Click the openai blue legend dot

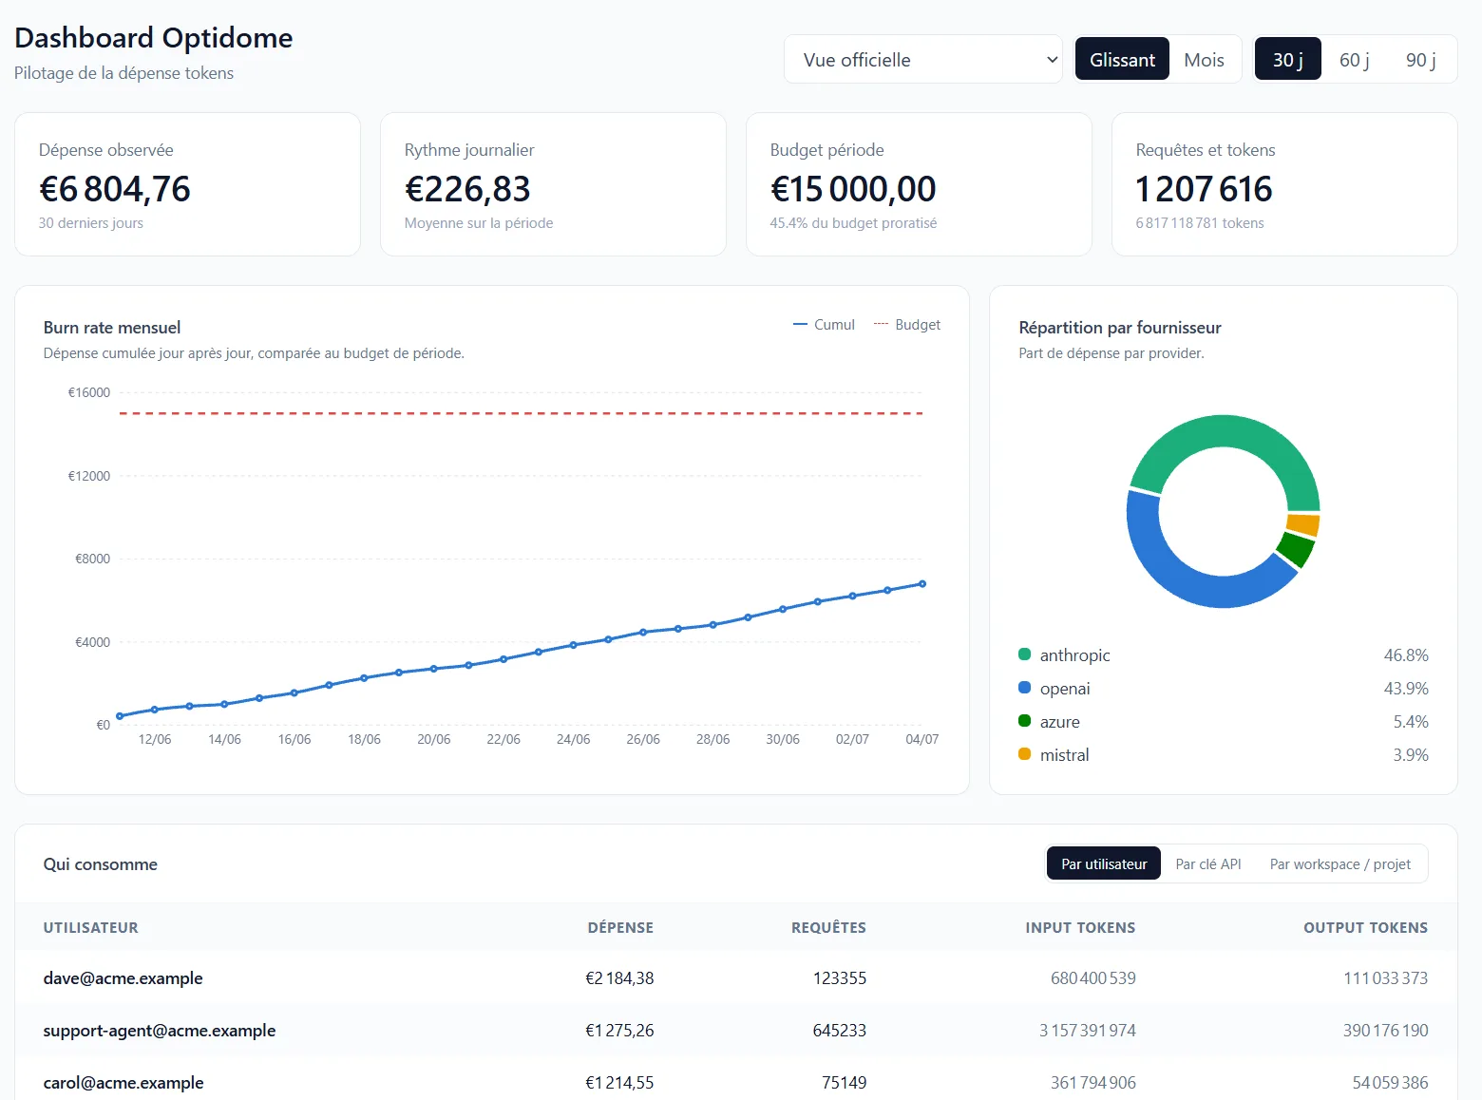click(1024, 688)
